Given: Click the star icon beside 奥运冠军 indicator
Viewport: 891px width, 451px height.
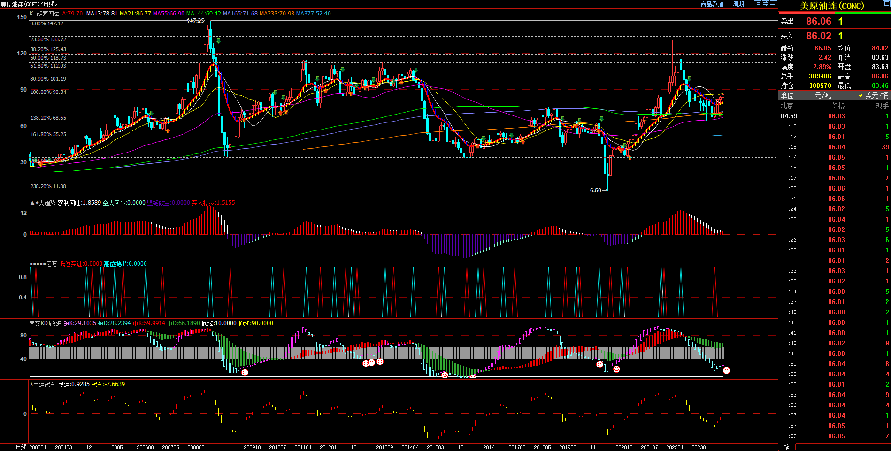Looking at the screenshot, I should 31,384.
